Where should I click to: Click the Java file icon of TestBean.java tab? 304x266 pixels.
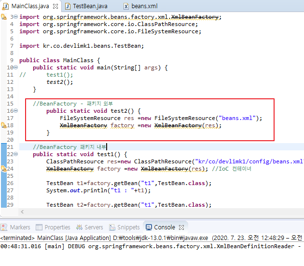click(x=68, y=6)
